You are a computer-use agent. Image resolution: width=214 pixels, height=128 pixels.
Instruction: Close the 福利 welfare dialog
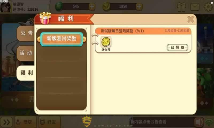click(x=190, y=19)
